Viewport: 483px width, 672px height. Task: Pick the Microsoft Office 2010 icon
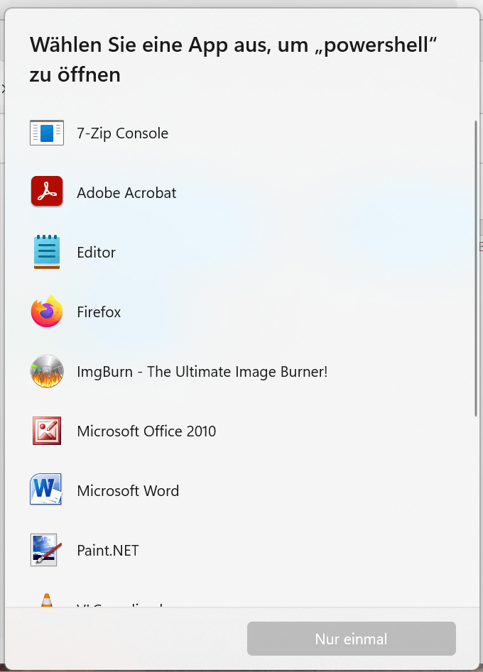tap(47, 431)
